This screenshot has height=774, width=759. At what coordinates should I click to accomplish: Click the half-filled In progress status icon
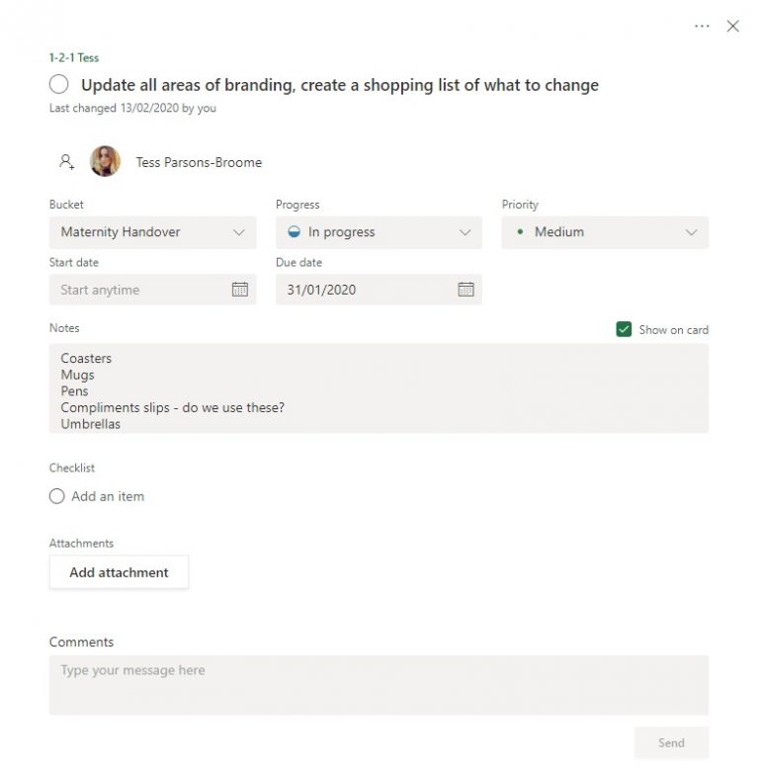pos(294,232)
